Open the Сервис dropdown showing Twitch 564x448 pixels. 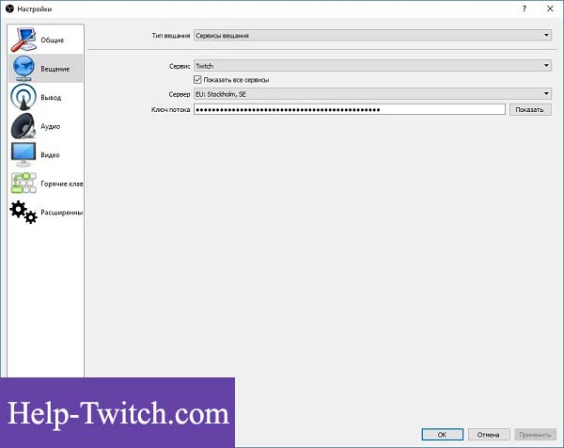(371, 66)
